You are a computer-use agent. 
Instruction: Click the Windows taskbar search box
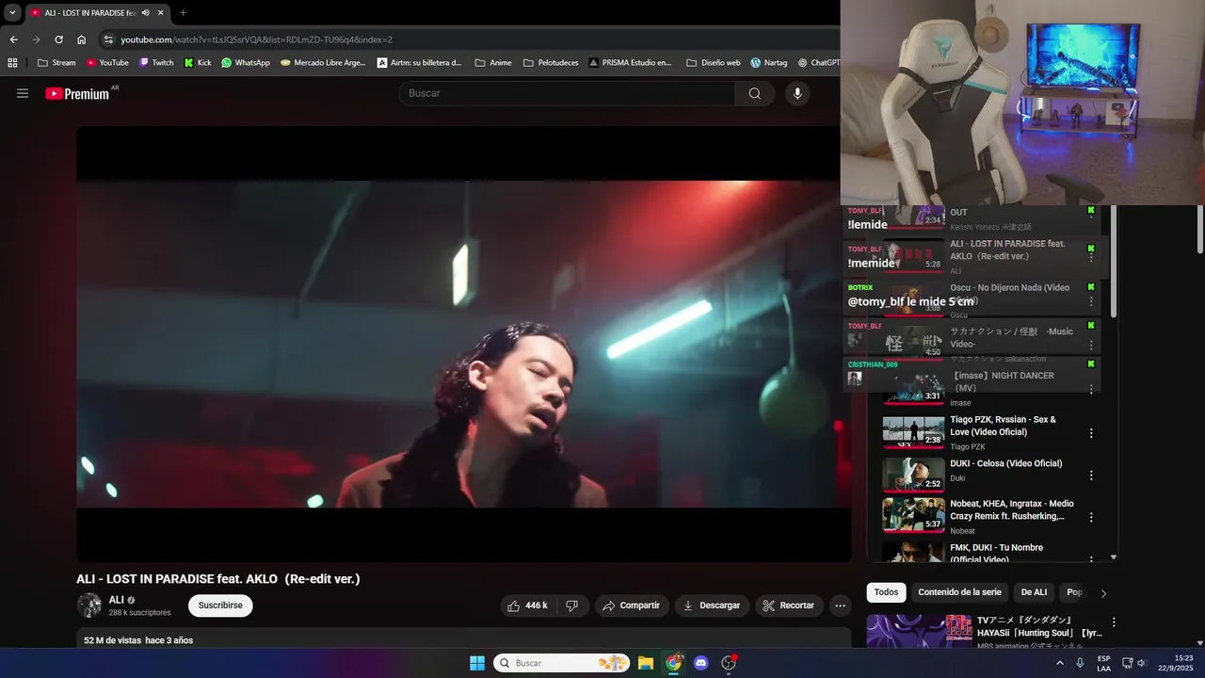point(563,663)
